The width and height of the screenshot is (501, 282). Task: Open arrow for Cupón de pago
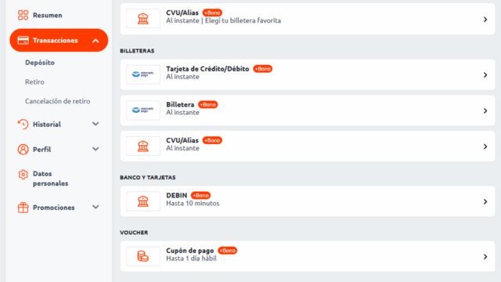pyautogui.click(x=485, y=257)
